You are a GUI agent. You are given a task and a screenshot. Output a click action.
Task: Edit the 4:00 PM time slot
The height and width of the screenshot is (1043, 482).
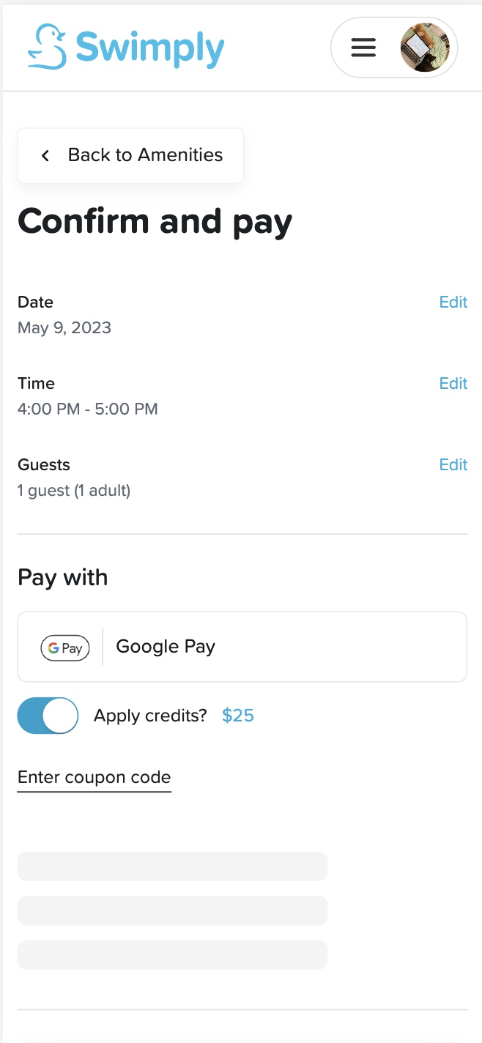[453, 383]
